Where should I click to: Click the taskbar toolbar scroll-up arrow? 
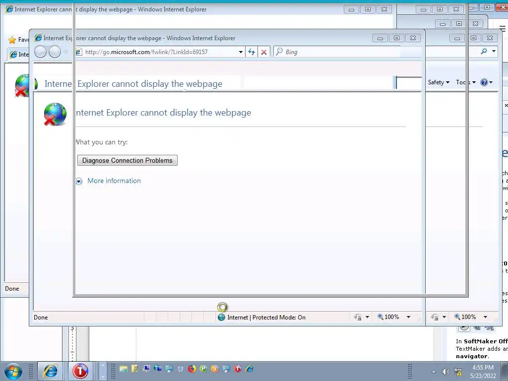tap(103, 366)
